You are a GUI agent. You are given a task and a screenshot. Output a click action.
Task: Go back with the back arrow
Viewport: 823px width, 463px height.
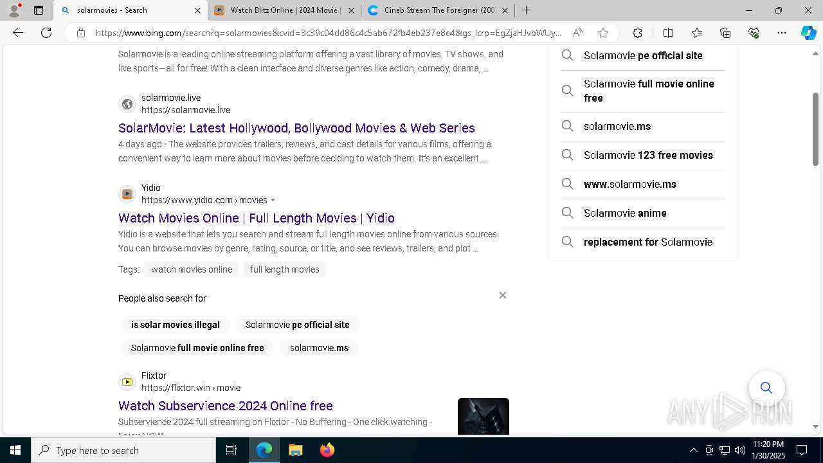click(18, 33)
